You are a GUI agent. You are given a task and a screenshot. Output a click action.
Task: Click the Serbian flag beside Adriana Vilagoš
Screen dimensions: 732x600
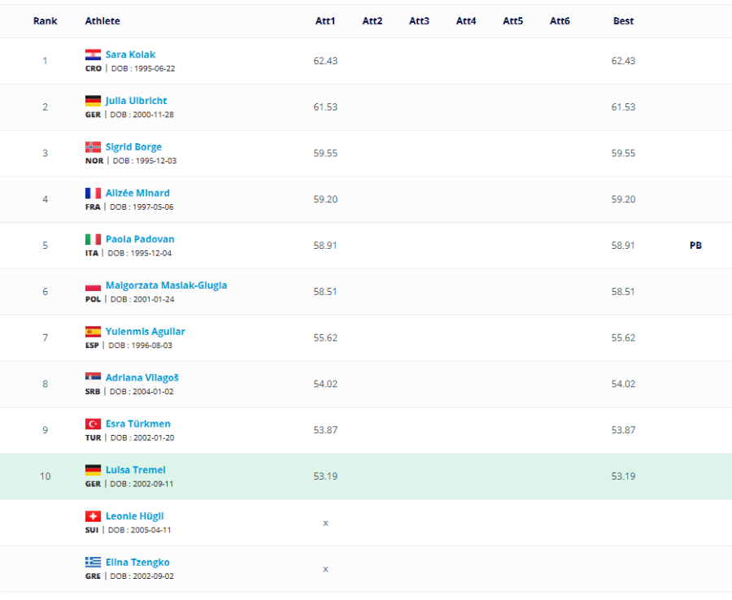pyautogui.click(x=93, y=377)
